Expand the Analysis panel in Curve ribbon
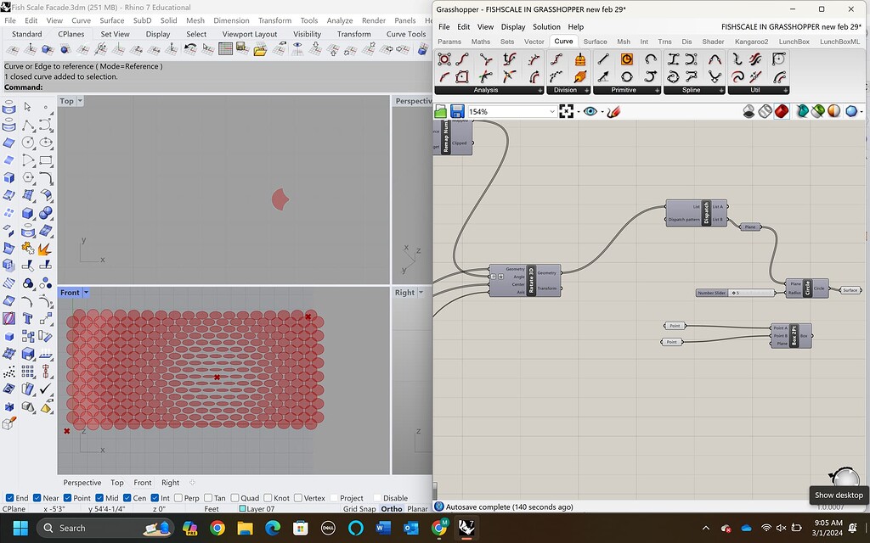 tap(540, 90)
